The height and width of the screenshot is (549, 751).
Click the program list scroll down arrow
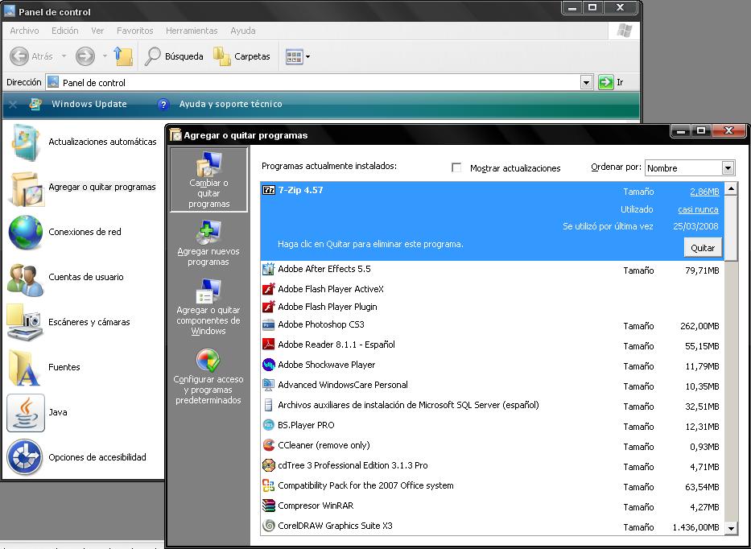point(731,528)
